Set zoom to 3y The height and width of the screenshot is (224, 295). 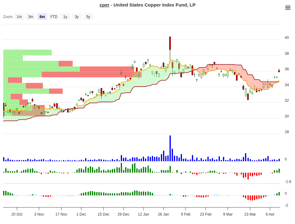point(77,16)
